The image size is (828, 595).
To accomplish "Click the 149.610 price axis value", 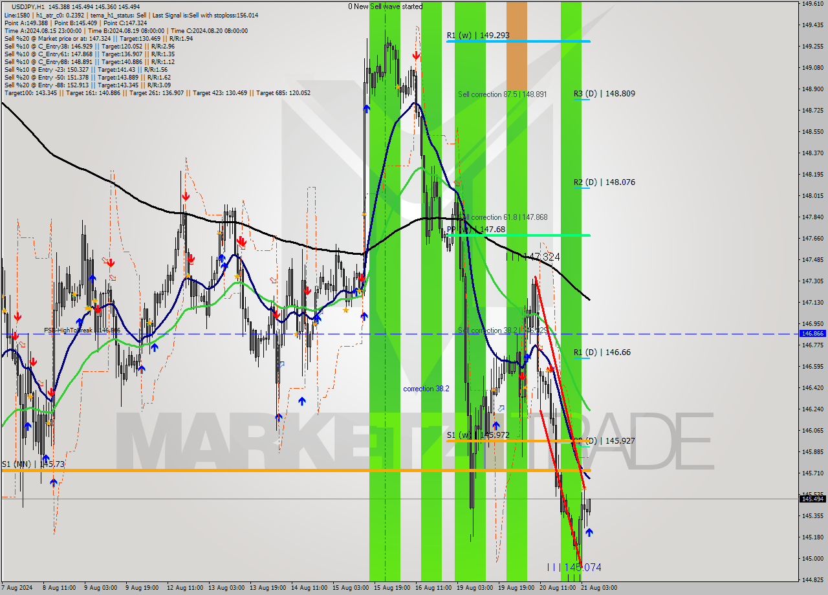I will pos(812,4).
